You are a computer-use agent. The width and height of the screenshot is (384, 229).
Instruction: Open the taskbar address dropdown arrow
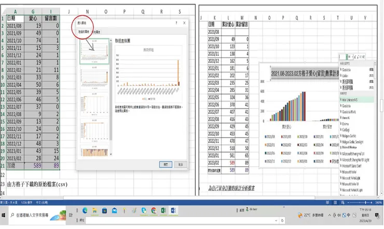(x=276, y=220)
